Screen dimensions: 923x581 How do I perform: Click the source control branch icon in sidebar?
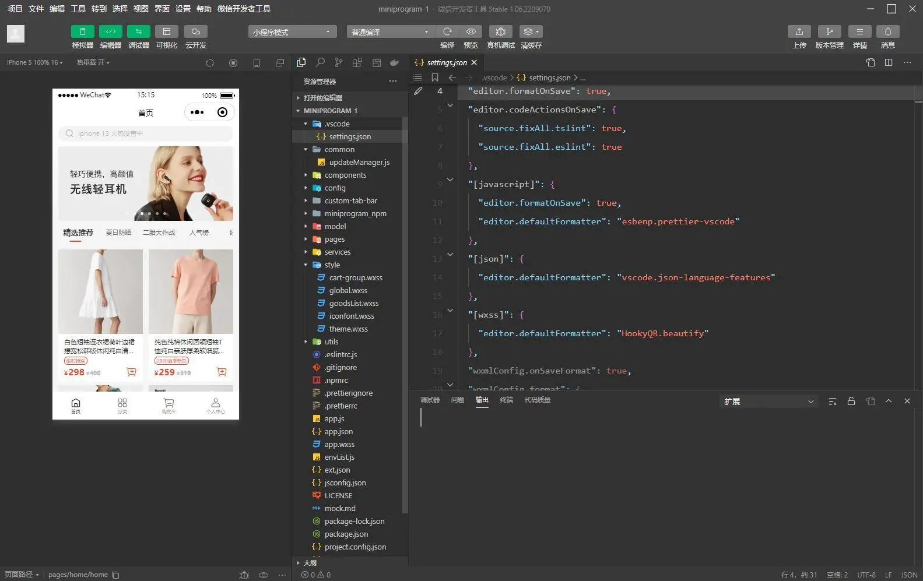point(339,62)
